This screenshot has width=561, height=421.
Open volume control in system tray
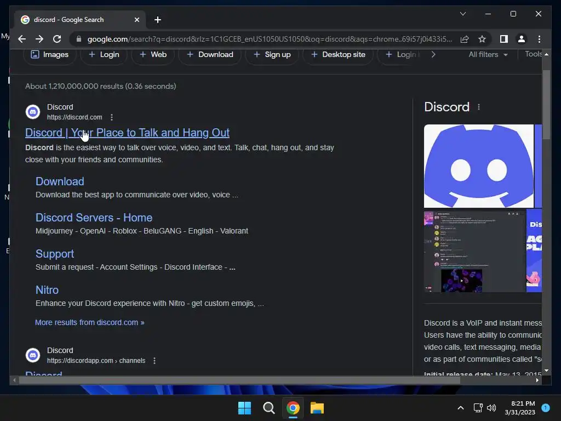(491, 408)
